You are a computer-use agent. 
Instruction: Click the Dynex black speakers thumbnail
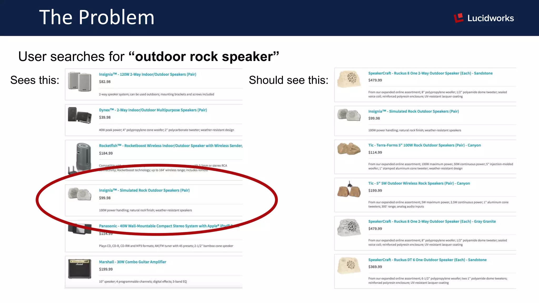coord(79,115)
